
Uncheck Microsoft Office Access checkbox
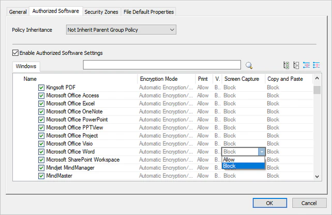(41, 96)
